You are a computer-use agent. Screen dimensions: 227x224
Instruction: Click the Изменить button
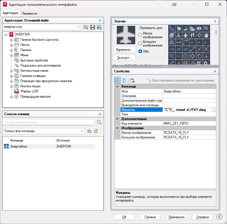tap(125, 50)
